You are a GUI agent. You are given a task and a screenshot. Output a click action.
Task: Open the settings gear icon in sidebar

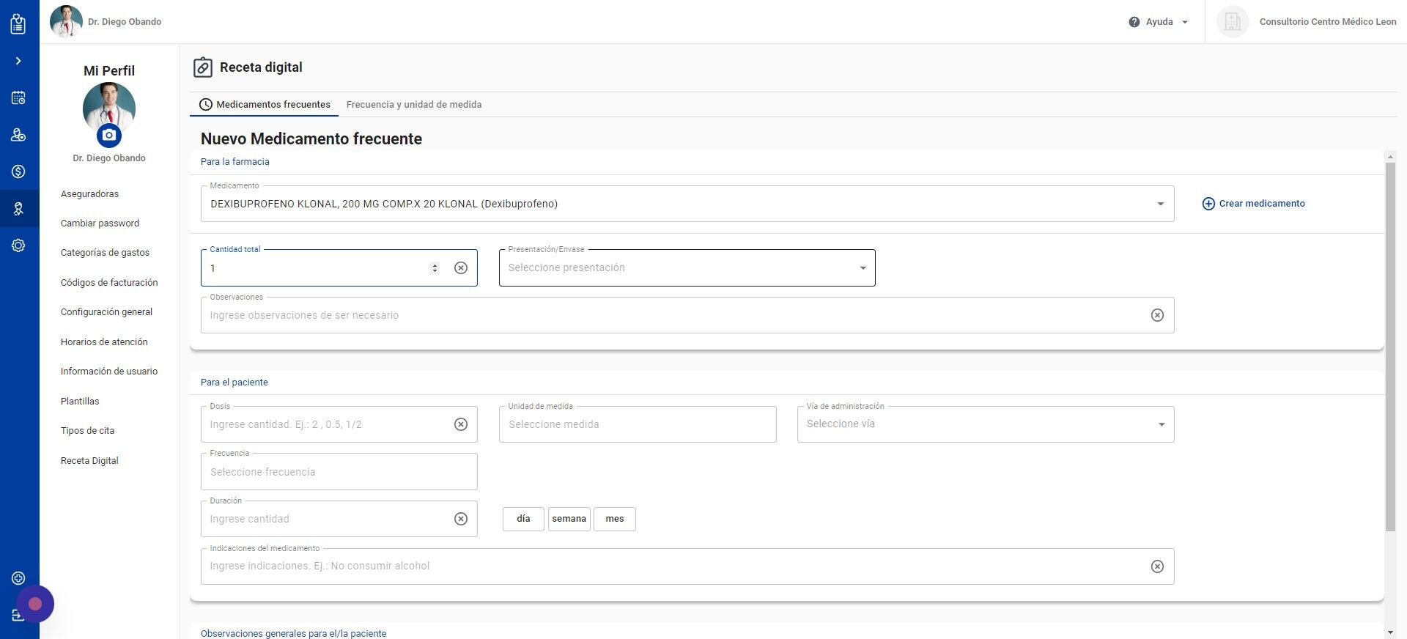pos(18,245)
